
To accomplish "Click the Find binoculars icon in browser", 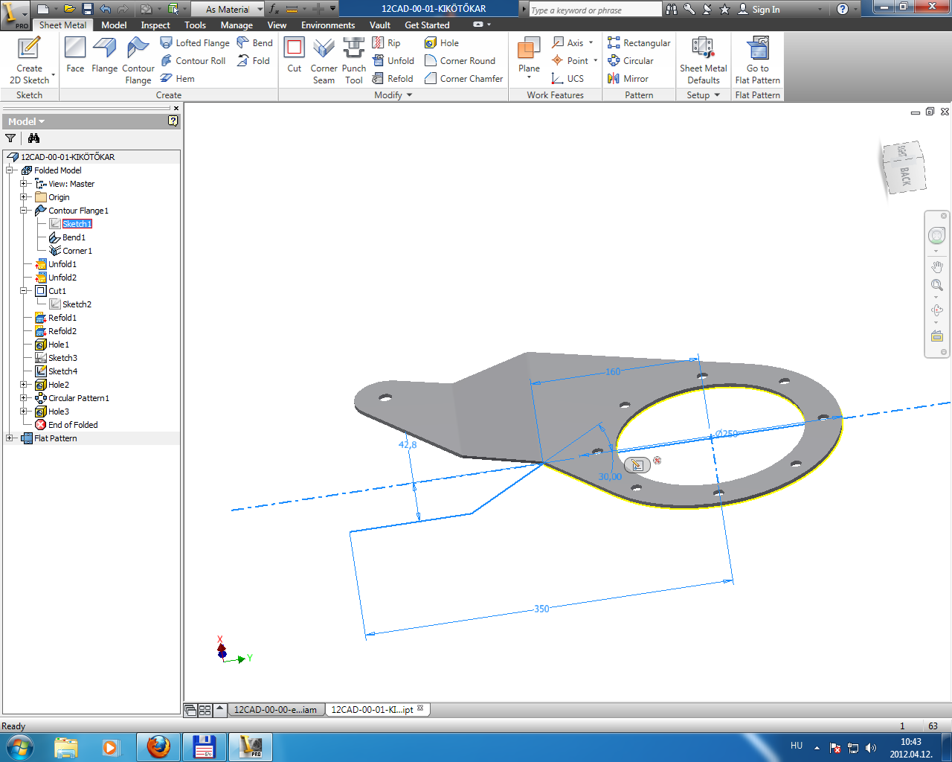I will click(33, 138).
